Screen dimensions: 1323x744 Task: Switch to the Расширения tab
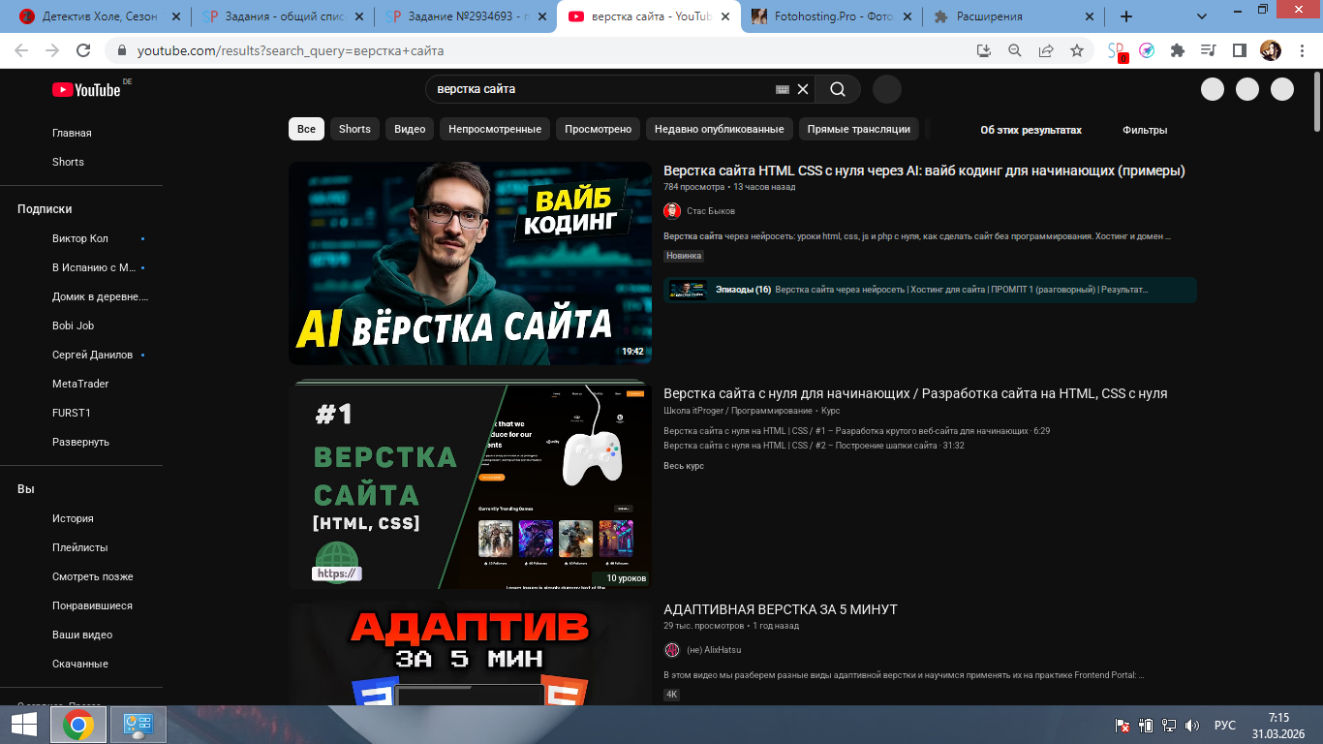pyautogui.click(x=1014, y=16)
